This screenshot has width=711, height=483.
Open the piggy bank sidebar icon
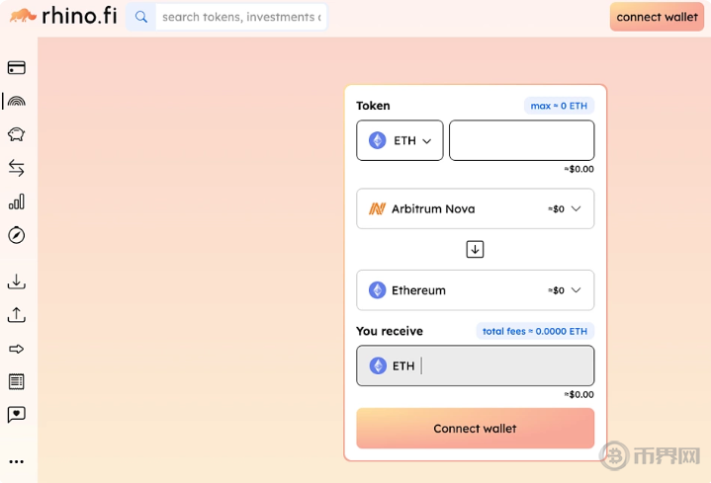16,134
